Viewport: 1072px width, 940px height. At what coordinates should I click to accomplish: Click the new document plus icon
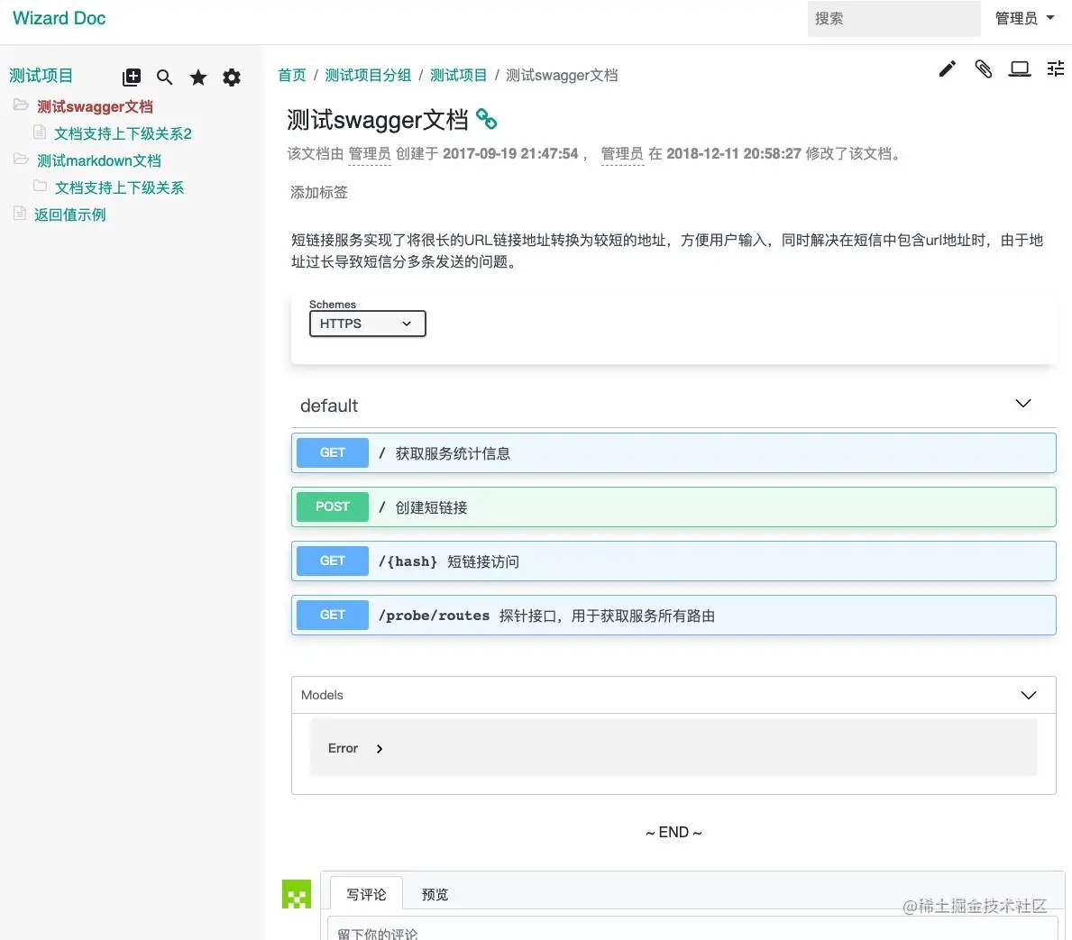coord(132,78)
